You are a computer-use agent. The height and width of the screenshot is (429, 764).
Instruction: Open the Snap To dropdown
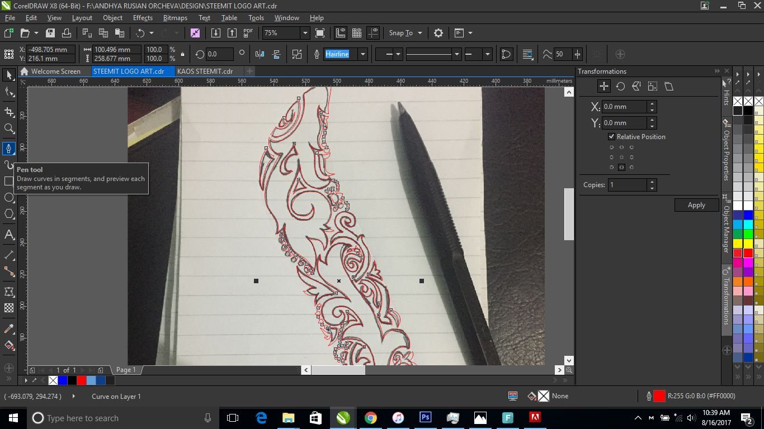pyautogui.click(x=405, y=33)
